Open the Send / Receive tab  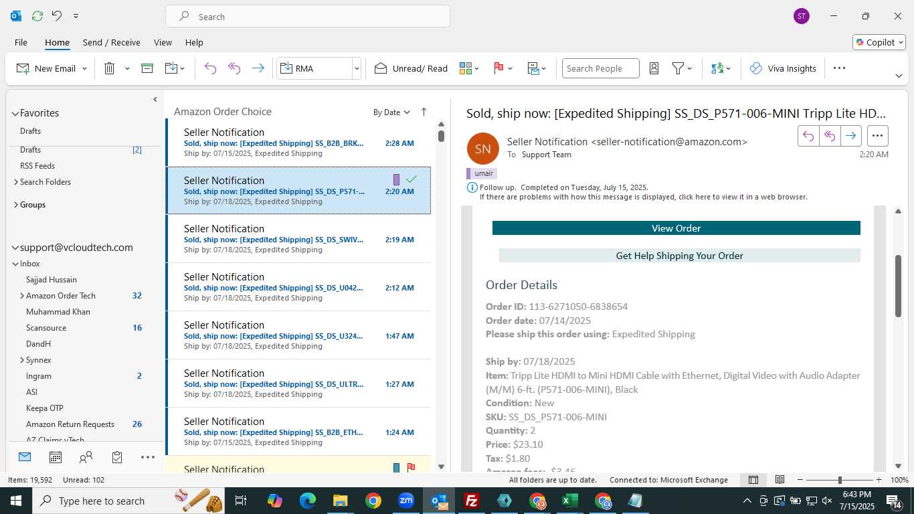click(x=112, y=42)
